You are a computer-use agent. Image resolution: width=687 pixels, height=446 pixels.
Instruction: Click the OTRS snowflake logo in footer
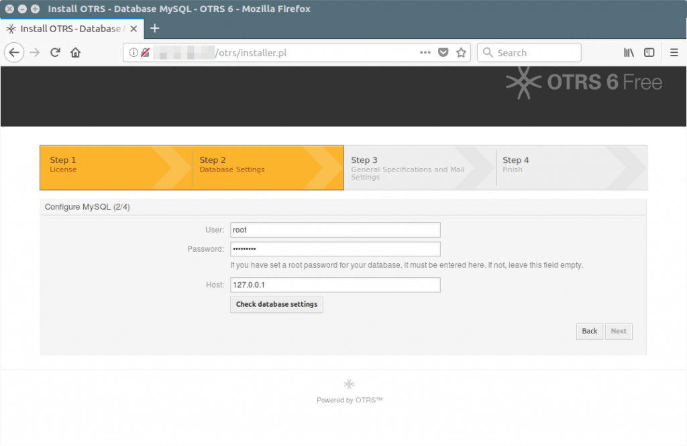coord(349,384)
